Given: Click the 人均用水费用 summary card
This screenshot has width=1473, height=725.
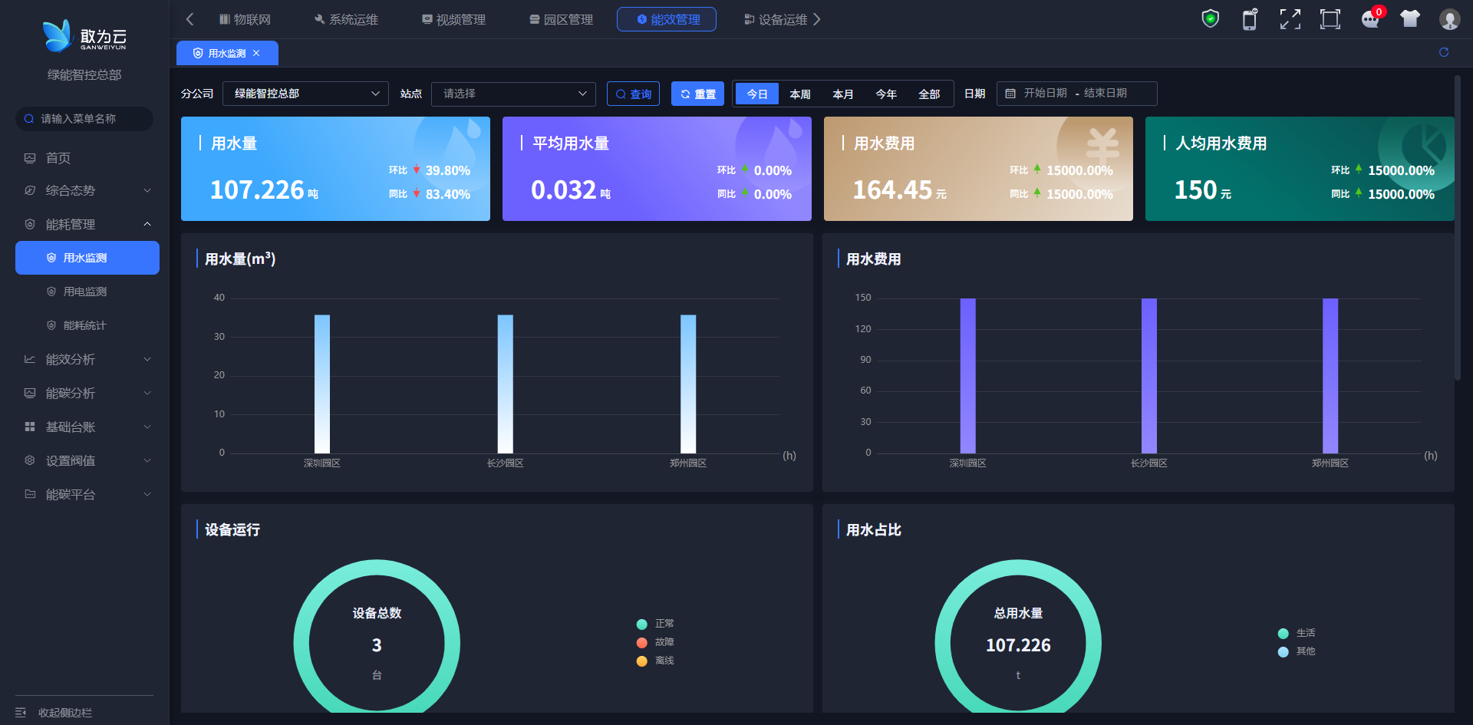Looking at the screenshot, I should coord(1300,169).
